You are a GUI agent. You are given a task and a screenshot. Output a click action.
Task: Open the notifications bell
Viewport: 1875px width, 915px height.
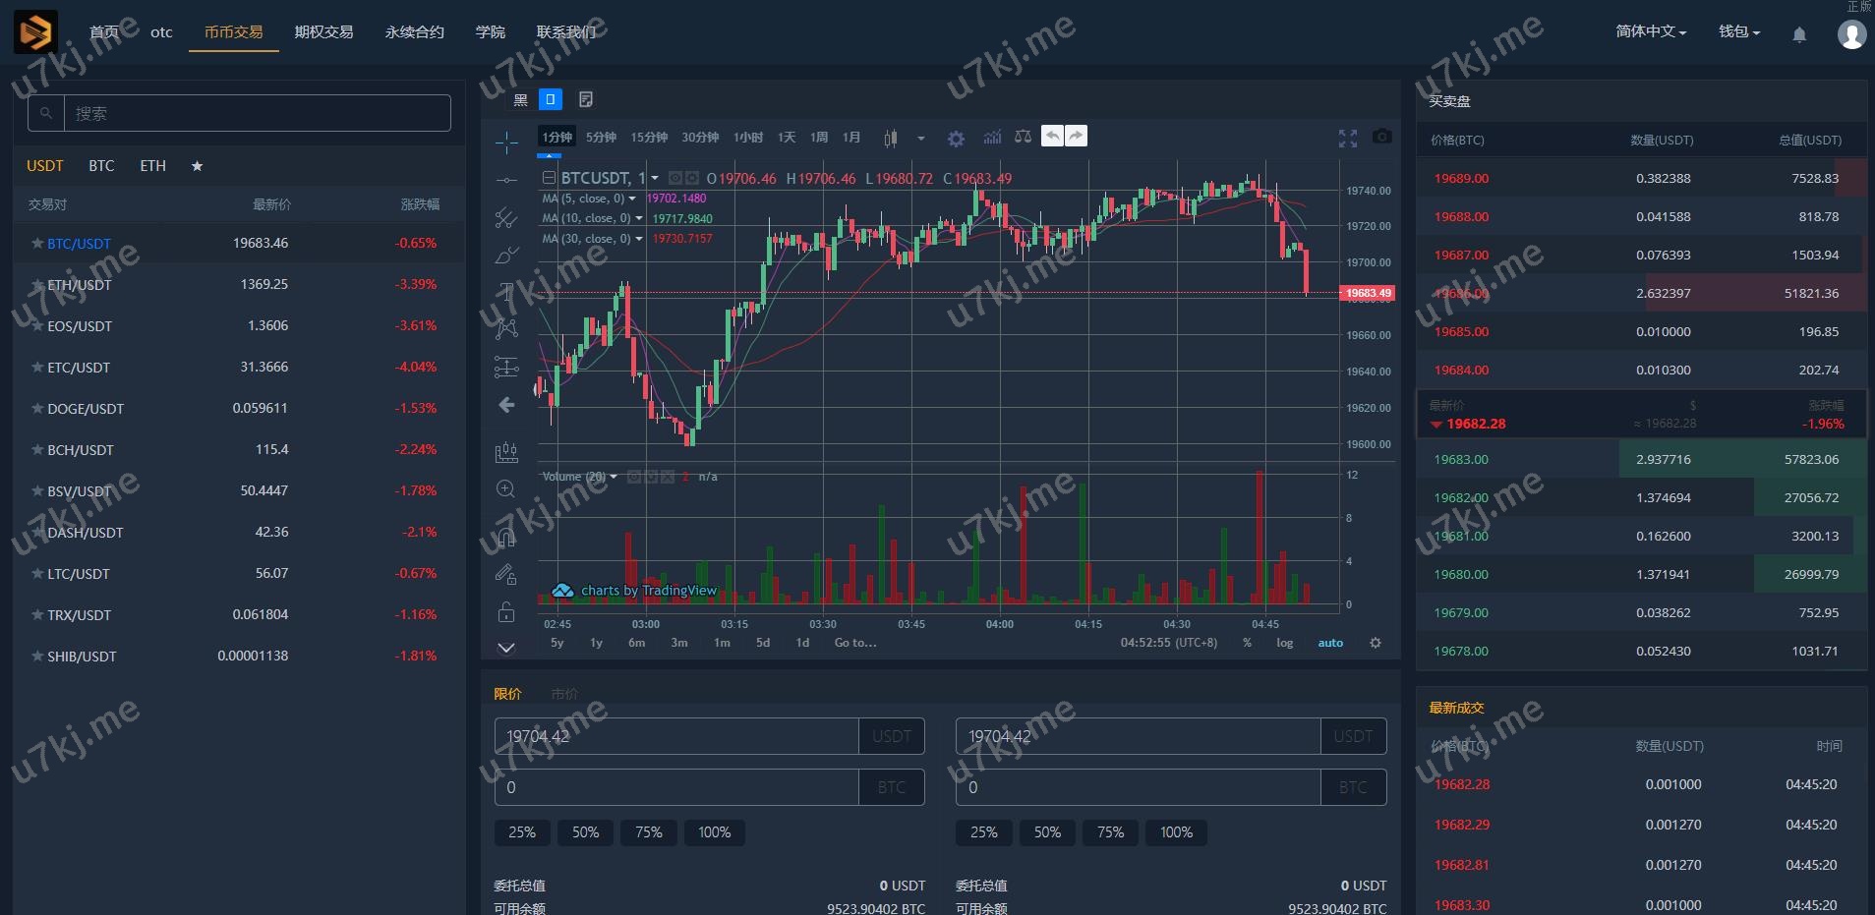coord(1798,34)
